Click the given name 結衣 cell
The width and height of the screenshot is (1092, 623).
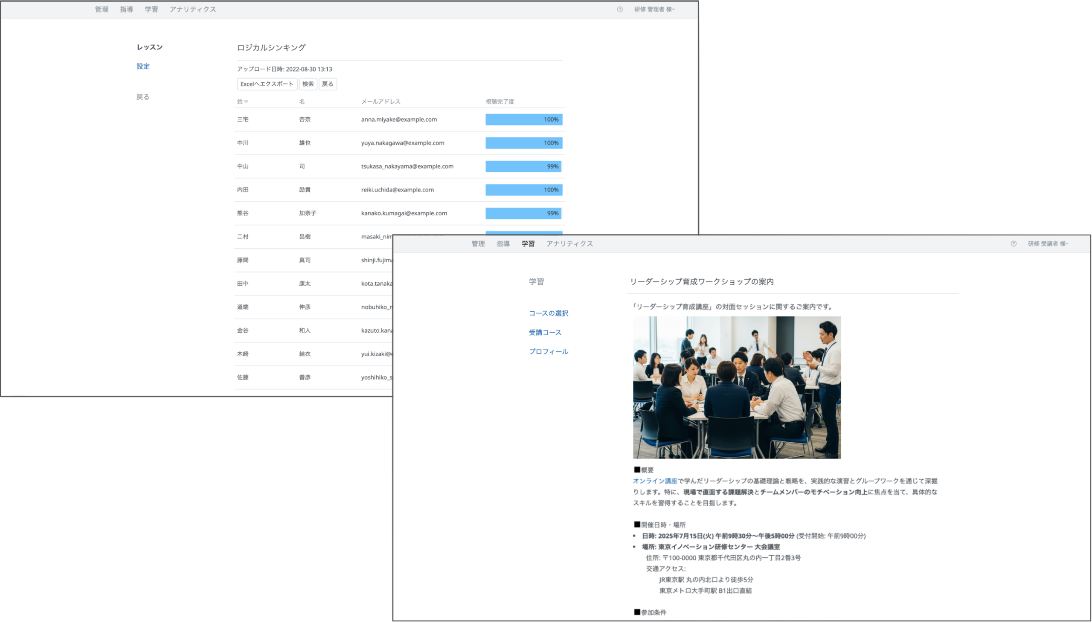point(305,354)
